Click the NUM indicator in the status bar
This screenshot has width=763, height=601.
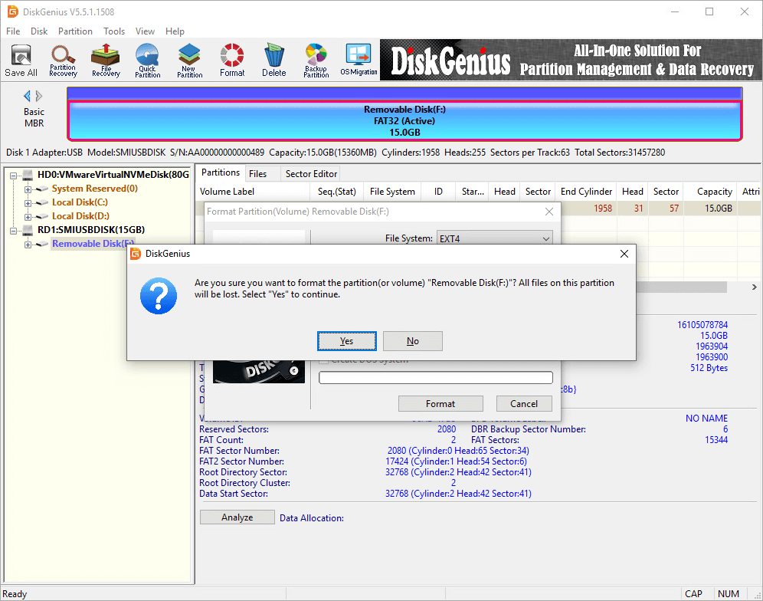728,593
